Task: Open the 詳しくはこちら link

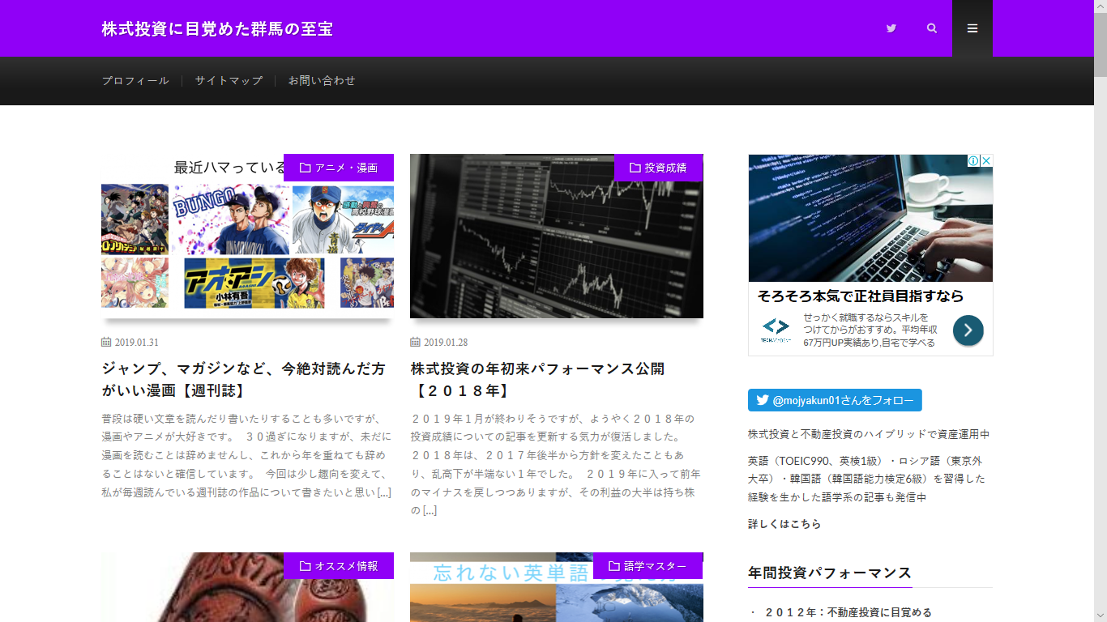Action: (x=784, y=524)
